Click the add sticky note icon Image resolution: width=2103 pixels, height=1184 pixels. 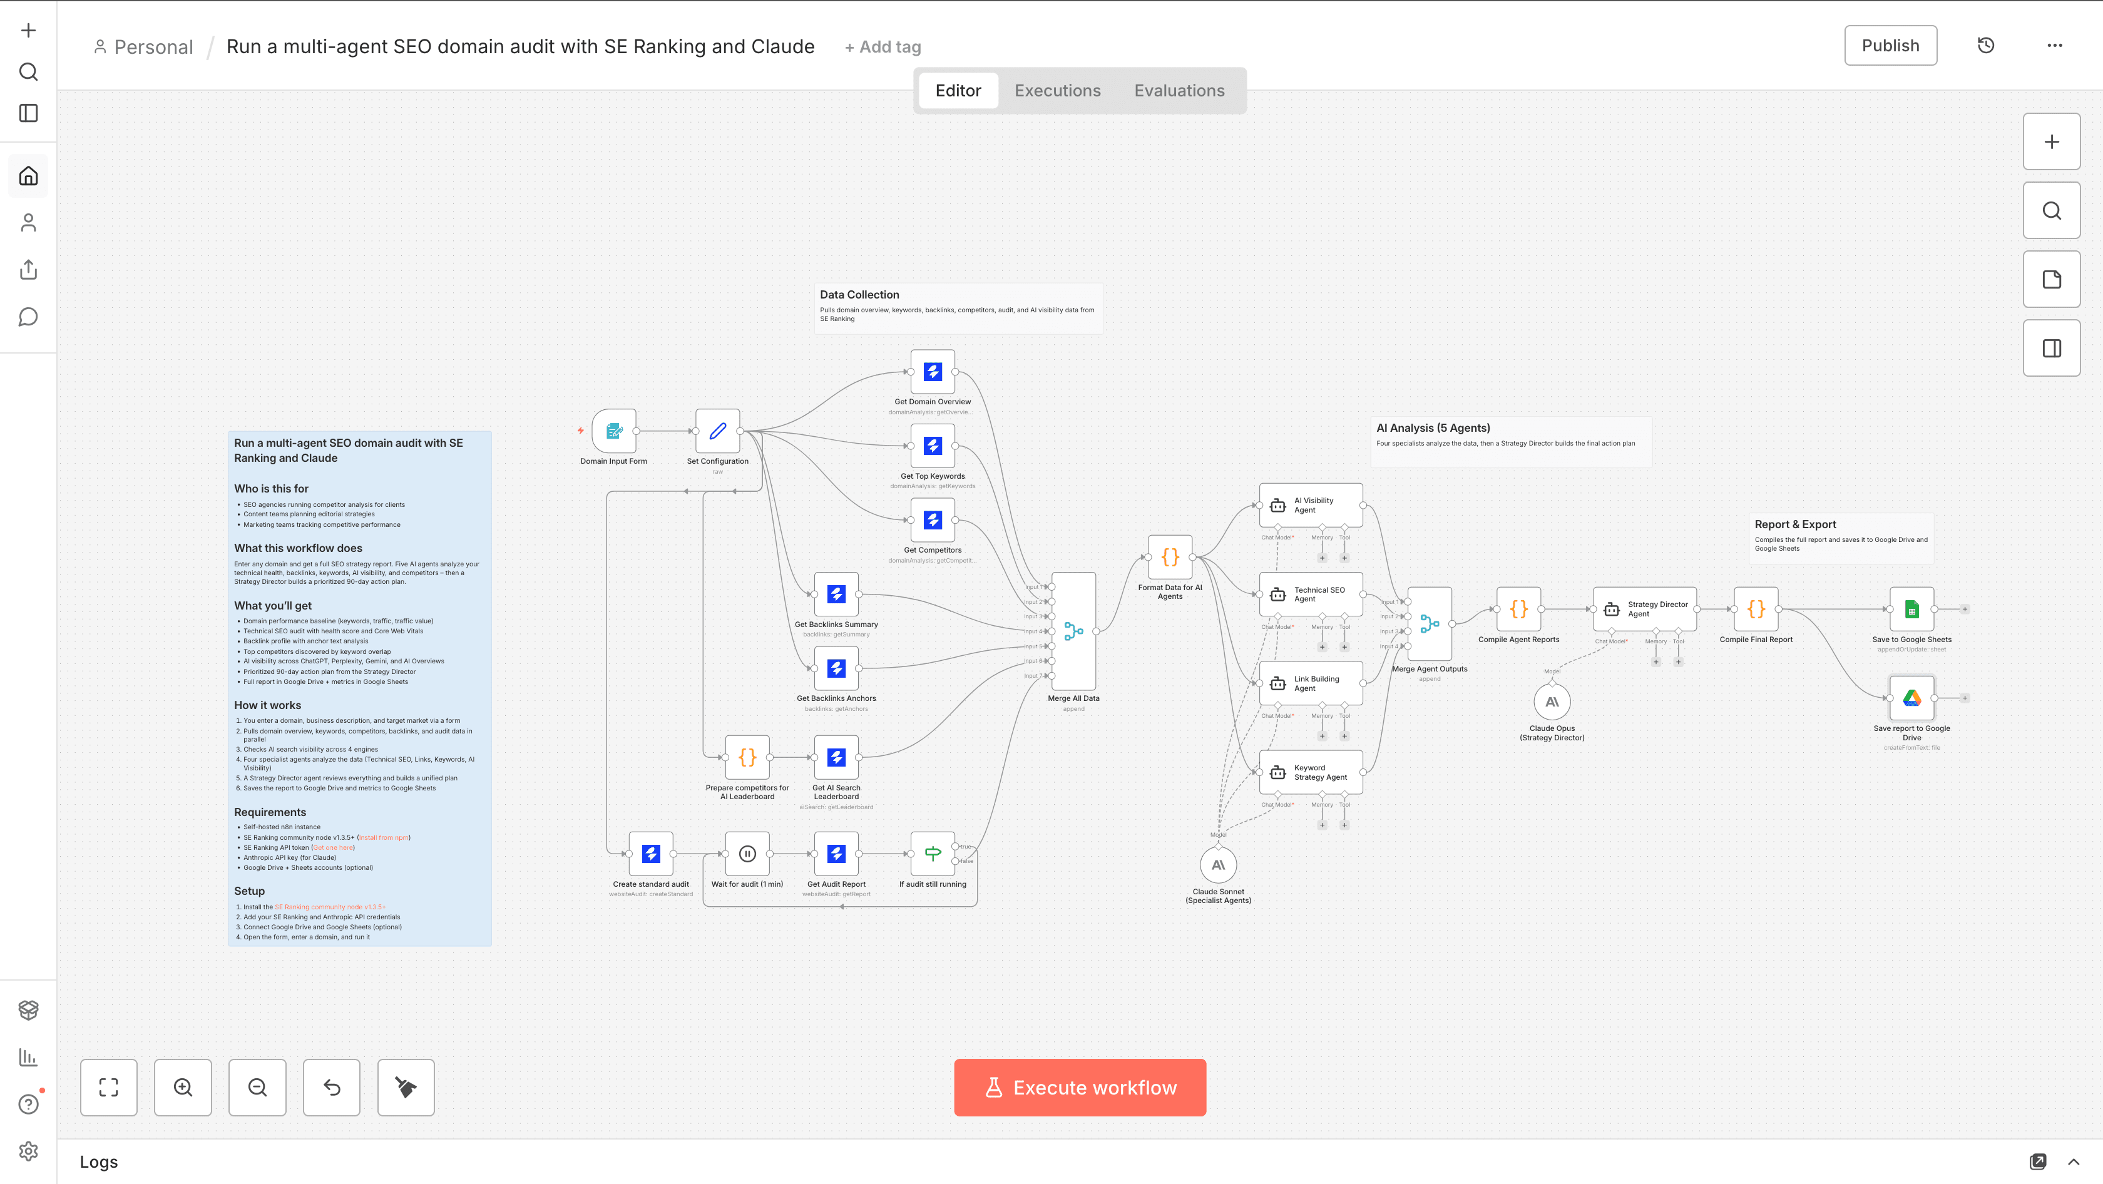click(2051, 279)
